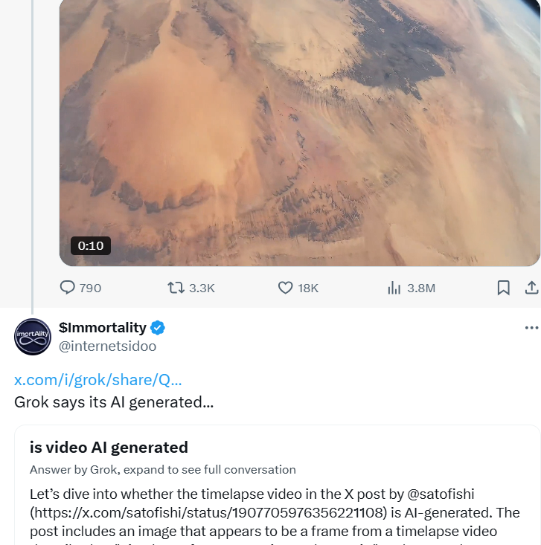
Task: Open the x.com/i/grok/share link
Action: tap(97, 380)
